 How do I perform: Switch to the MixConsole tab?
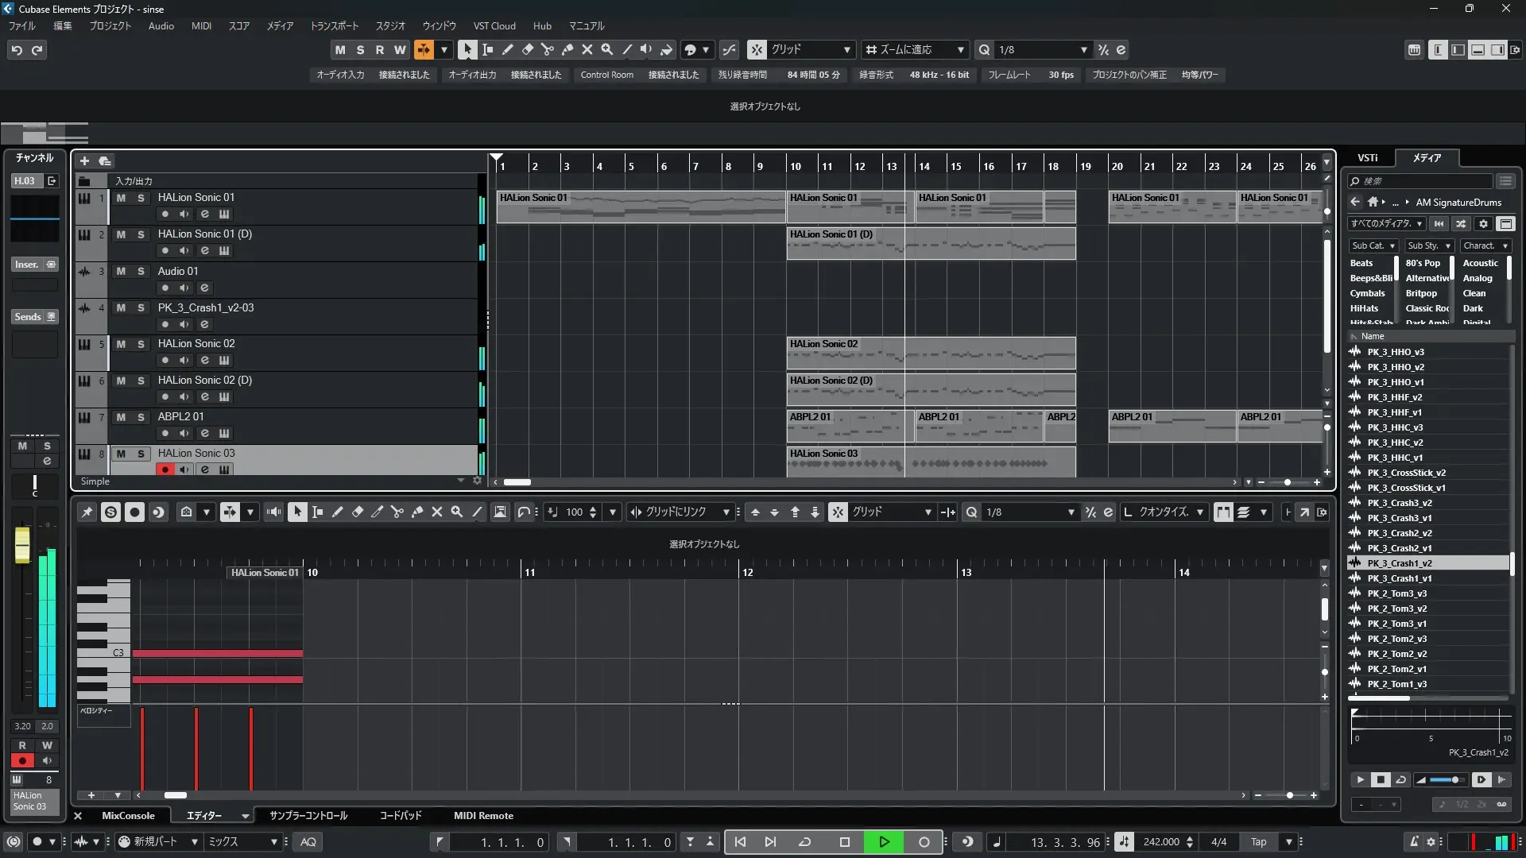(x=128, y=816)
